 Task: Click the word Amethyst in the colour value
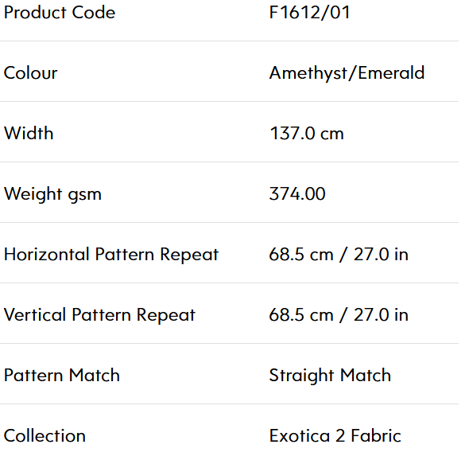[x=308, y=74]
